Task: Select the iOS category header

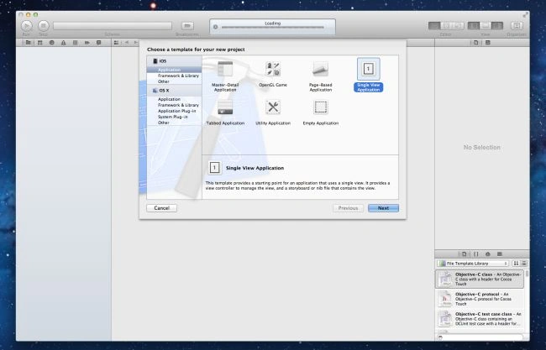Action: (x=174, y=61)
